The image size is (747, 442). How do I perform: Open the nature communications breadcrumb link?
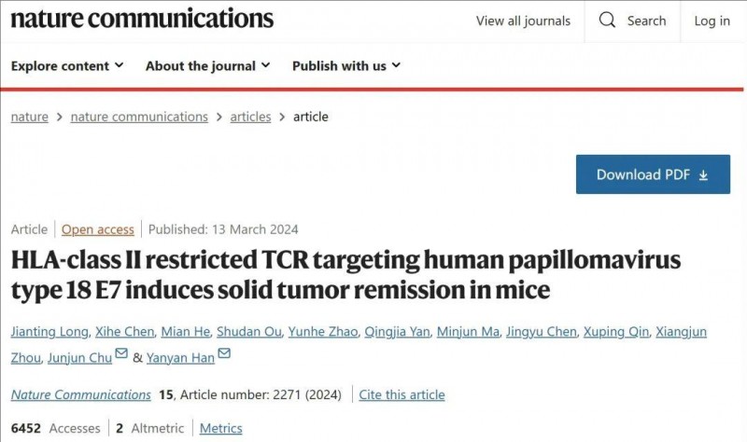pyautogui.click(x=139, y=117)
